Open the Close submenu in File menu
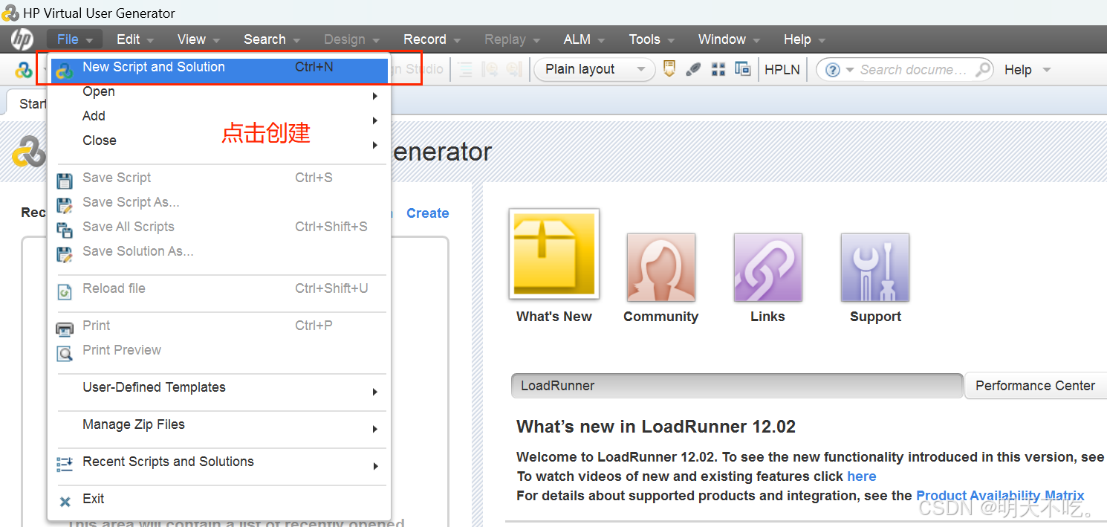Image resolution: width=1107 pixels, height=527 pixels. [219, 141]
